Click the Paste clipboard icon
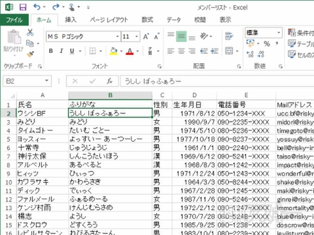 14,37
